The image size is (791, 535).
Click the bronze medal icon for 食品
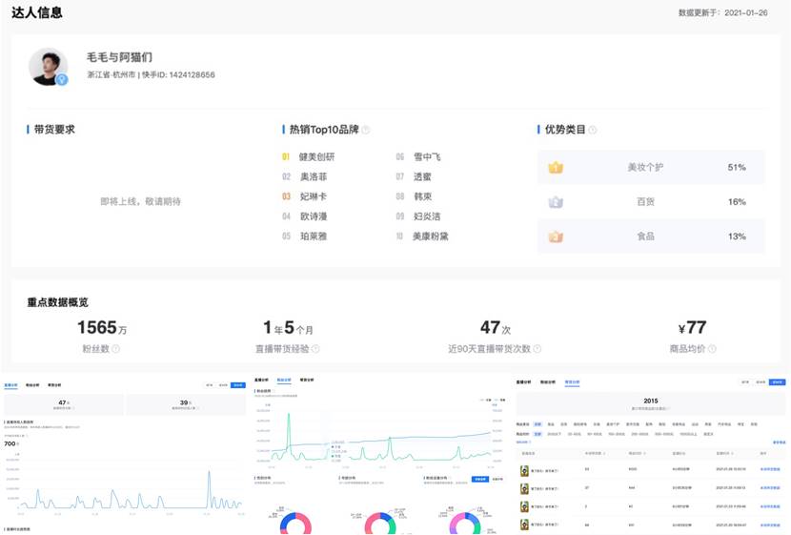[556, 237]
